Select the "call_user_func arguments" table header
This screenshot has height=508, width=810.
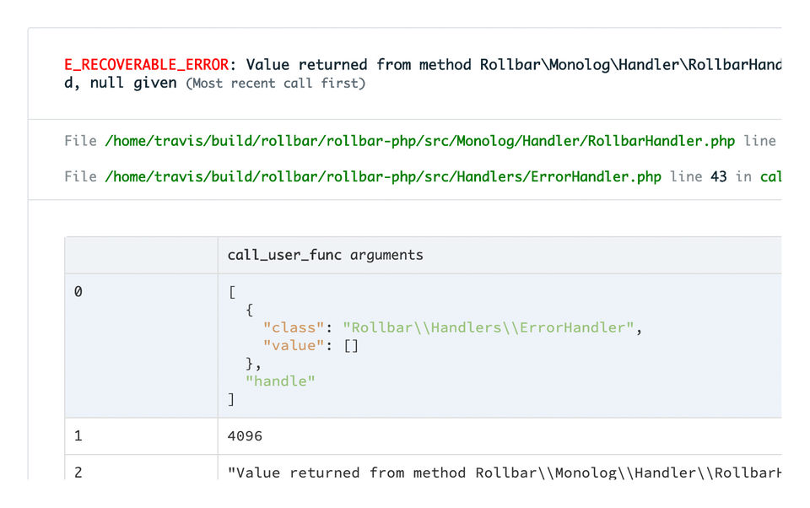(325, 255)
